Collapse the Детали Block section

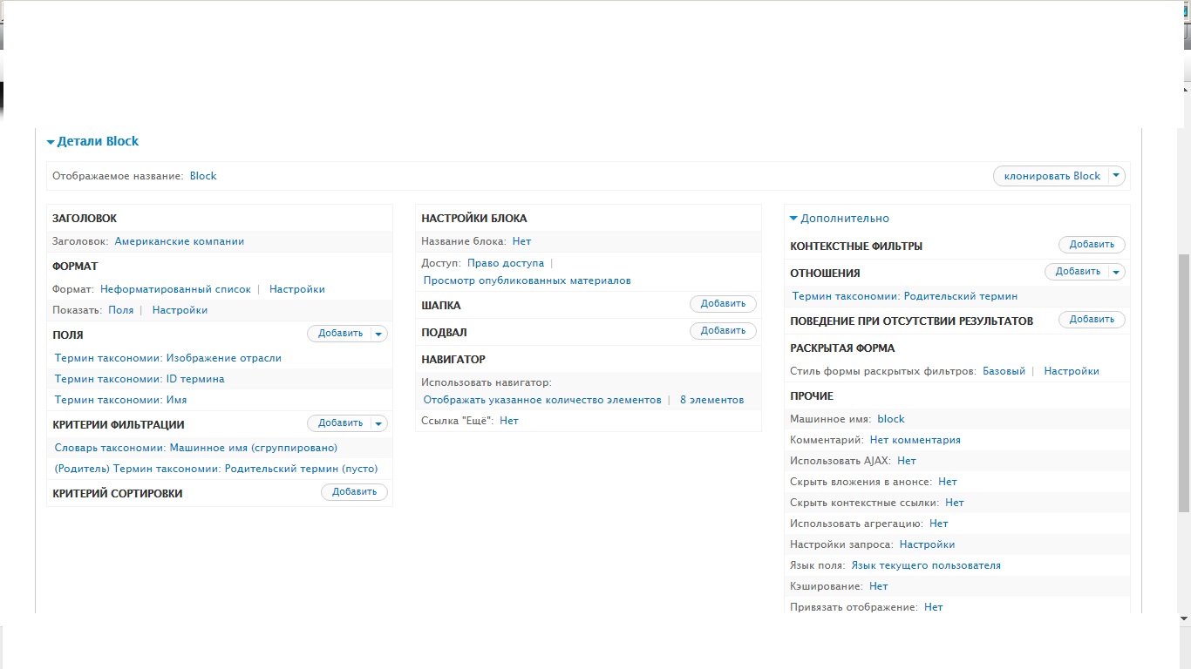(92, 141)
